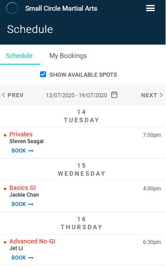The height and width of the screenshot is (268, 166).
Task: Click the arrow next to Privates BOOK
Action: click(31, 151)
